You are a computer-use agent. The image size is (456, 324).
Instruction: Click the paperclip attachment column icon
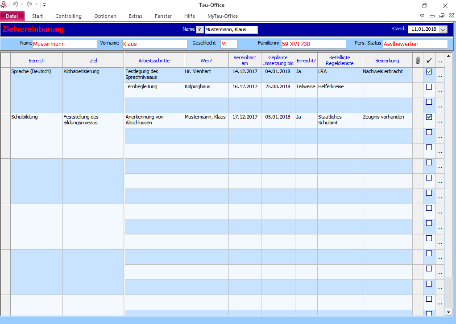[x=418, y=60]
